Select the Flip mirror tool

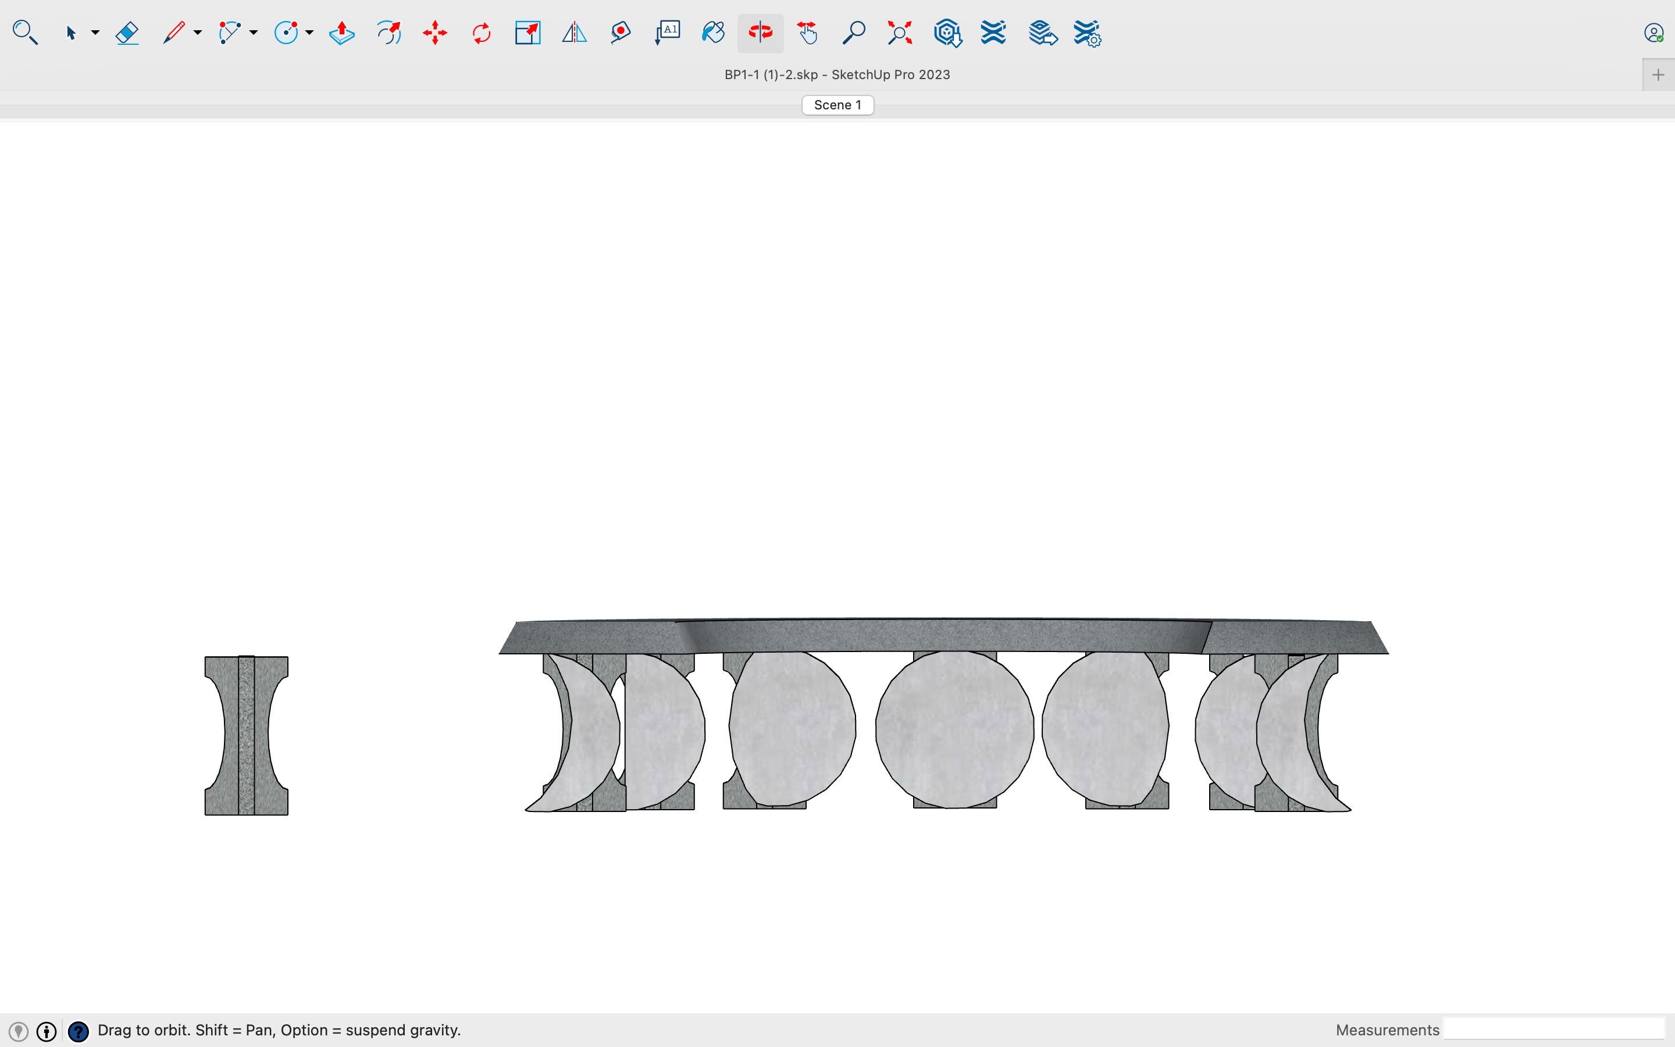tap(574, 33)
